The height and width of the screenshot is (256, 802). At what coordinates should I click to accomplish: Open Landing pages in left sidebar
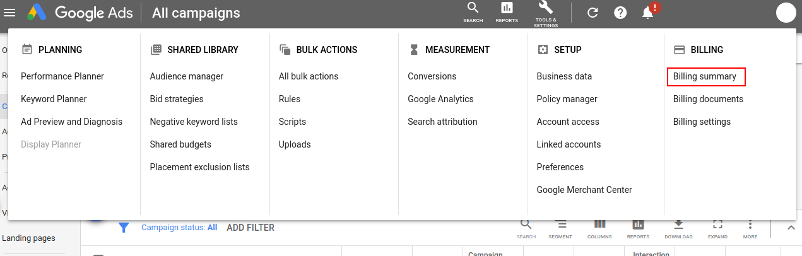click(x=28, y=238)
